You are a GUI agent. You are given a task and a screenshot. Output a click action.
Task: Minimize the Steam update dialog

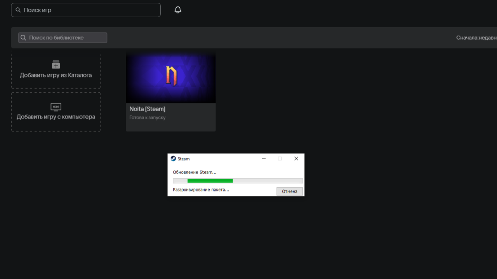point(264,158)
